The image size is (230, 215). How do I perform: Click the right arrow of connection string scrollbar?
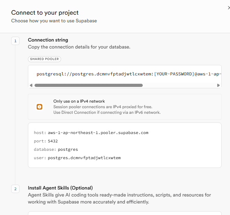coord(218,86)
